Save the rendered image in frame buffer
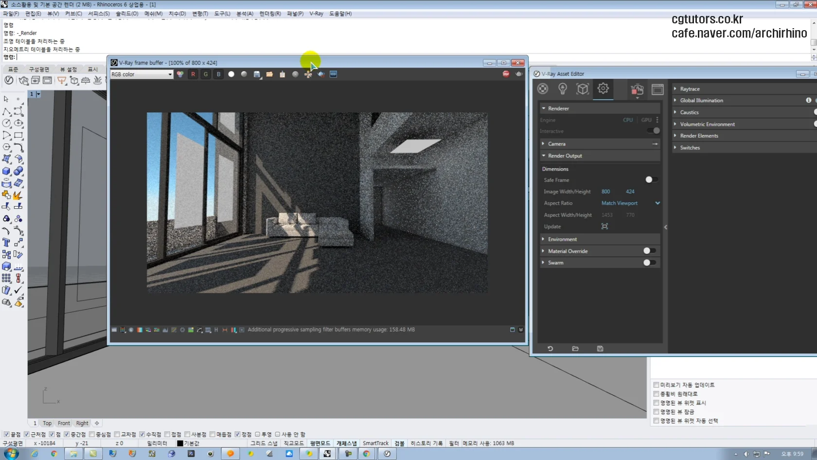This screenshot has height=460, width=817. pyautogui.click(x=257, y=74)
